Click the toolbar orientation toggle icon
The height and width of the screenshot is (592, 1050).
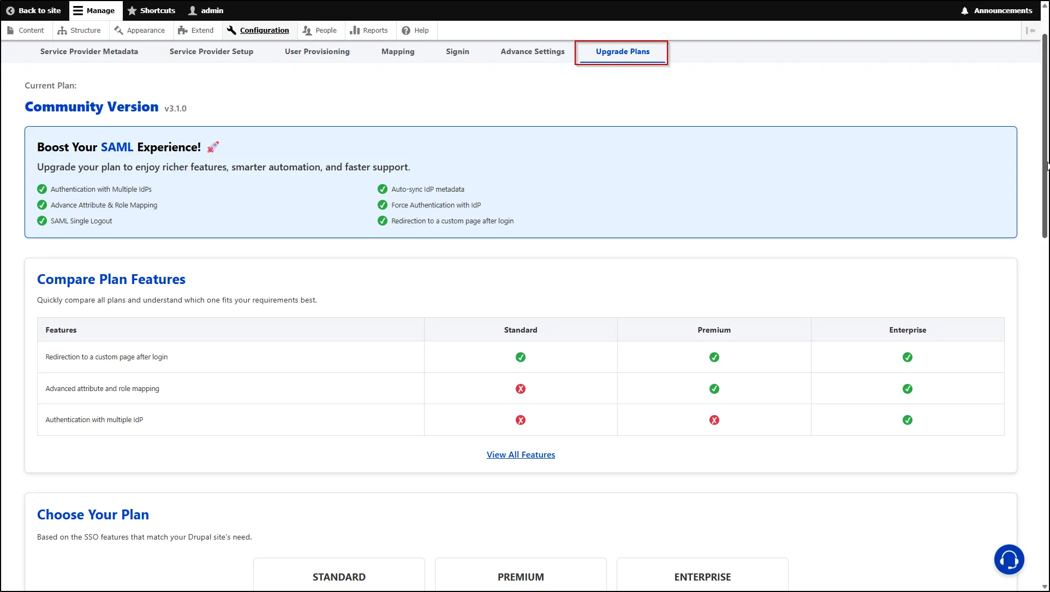[x=1030, y=31]
